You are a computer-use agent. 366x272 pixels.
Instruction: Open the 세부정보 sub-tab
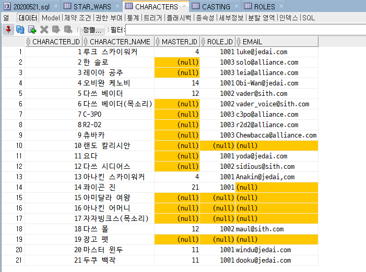[x=231, y=18]
